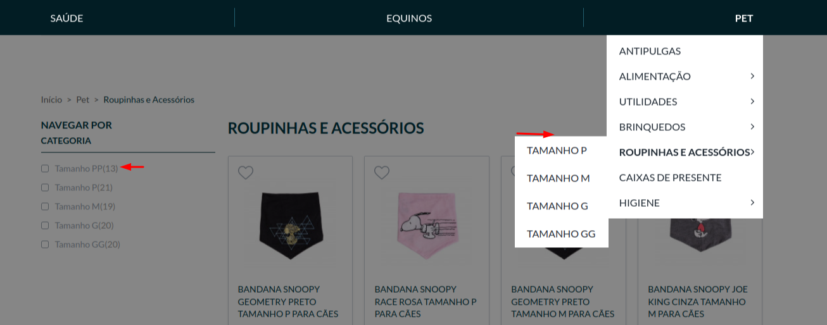
Task: Expand the Brinquedos submenu chevron
Action: (752, 126)
